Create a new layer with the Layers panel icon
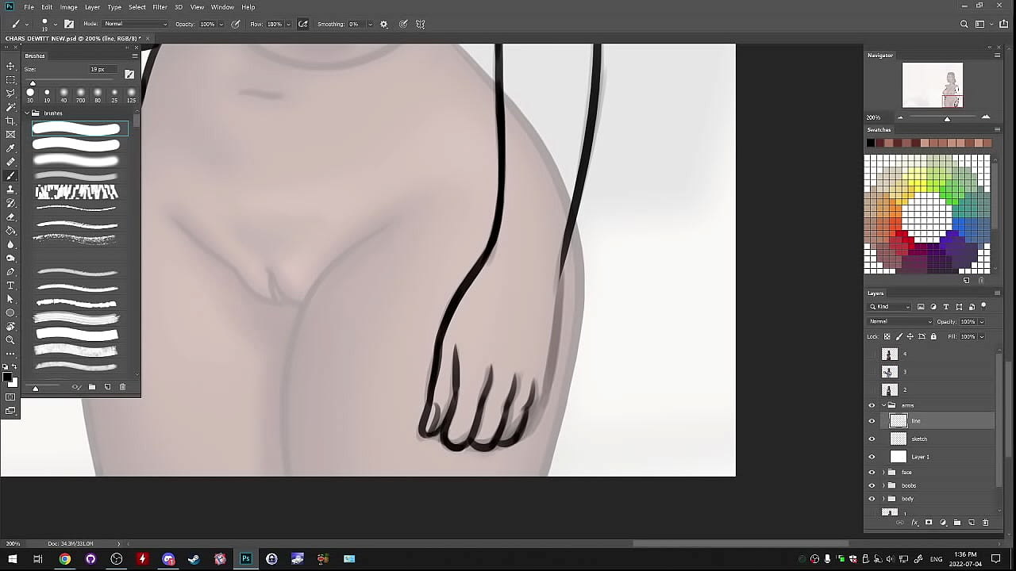 [972, 523]
